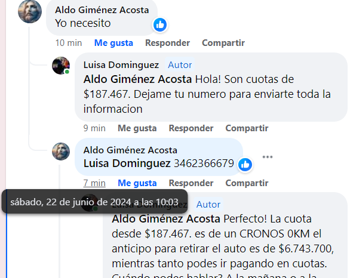Open Luisa Dominguez's profile picture
This screenshot has width=353, height=278.
(x=61, y=66)
